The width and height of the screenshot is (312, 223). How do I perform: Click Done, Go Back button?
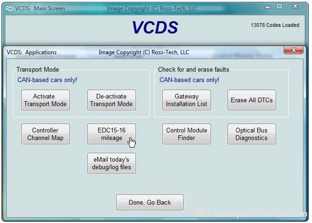point(150,202)
